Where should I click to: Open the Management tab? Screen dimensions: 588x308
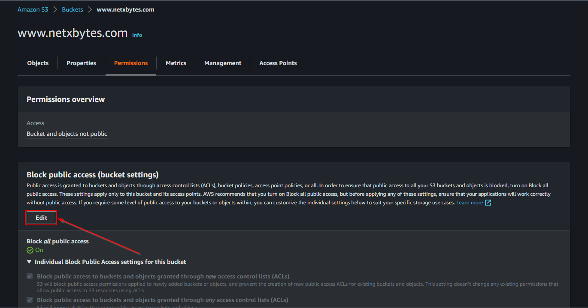[x=223, y=63]
